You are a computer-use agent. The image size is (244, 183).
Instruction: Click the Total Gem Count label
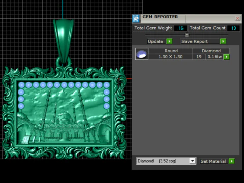[x=207, y=28]
